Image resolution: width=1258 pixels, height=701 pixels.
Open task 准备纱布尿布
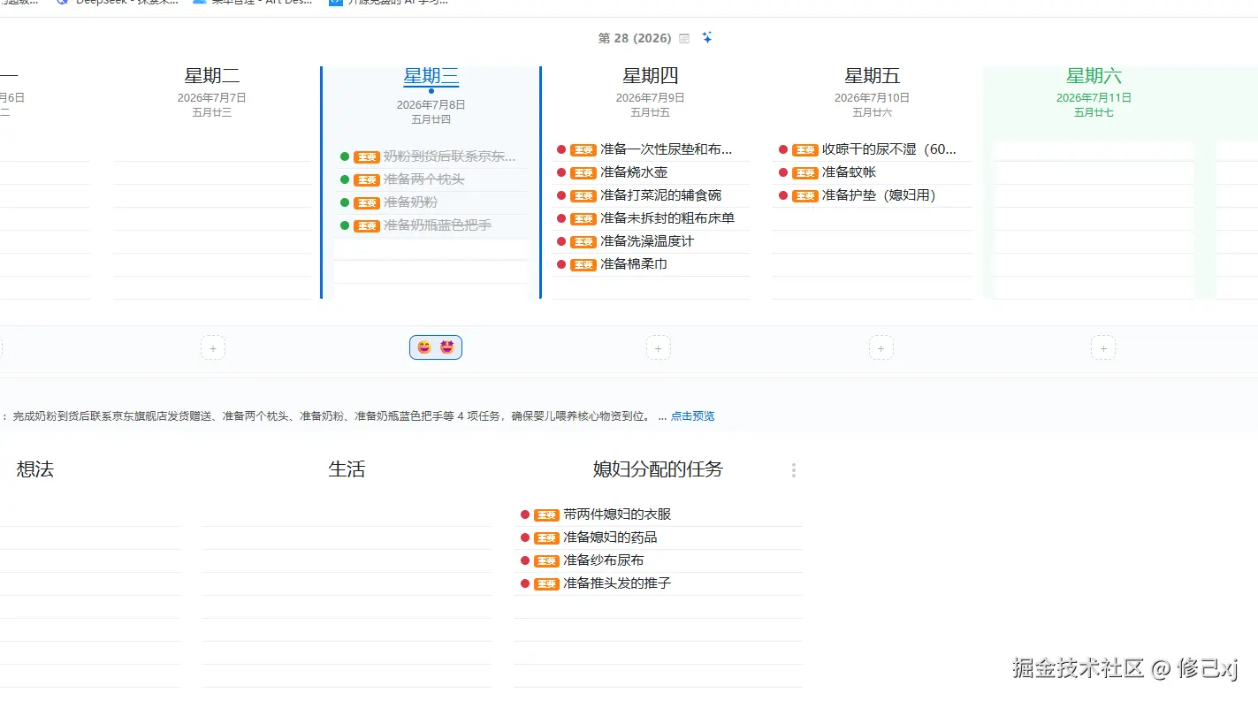(604, 560)
